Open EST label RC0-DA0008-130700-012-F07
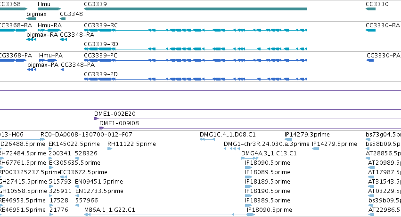401x217 pixels. point(86,135)
